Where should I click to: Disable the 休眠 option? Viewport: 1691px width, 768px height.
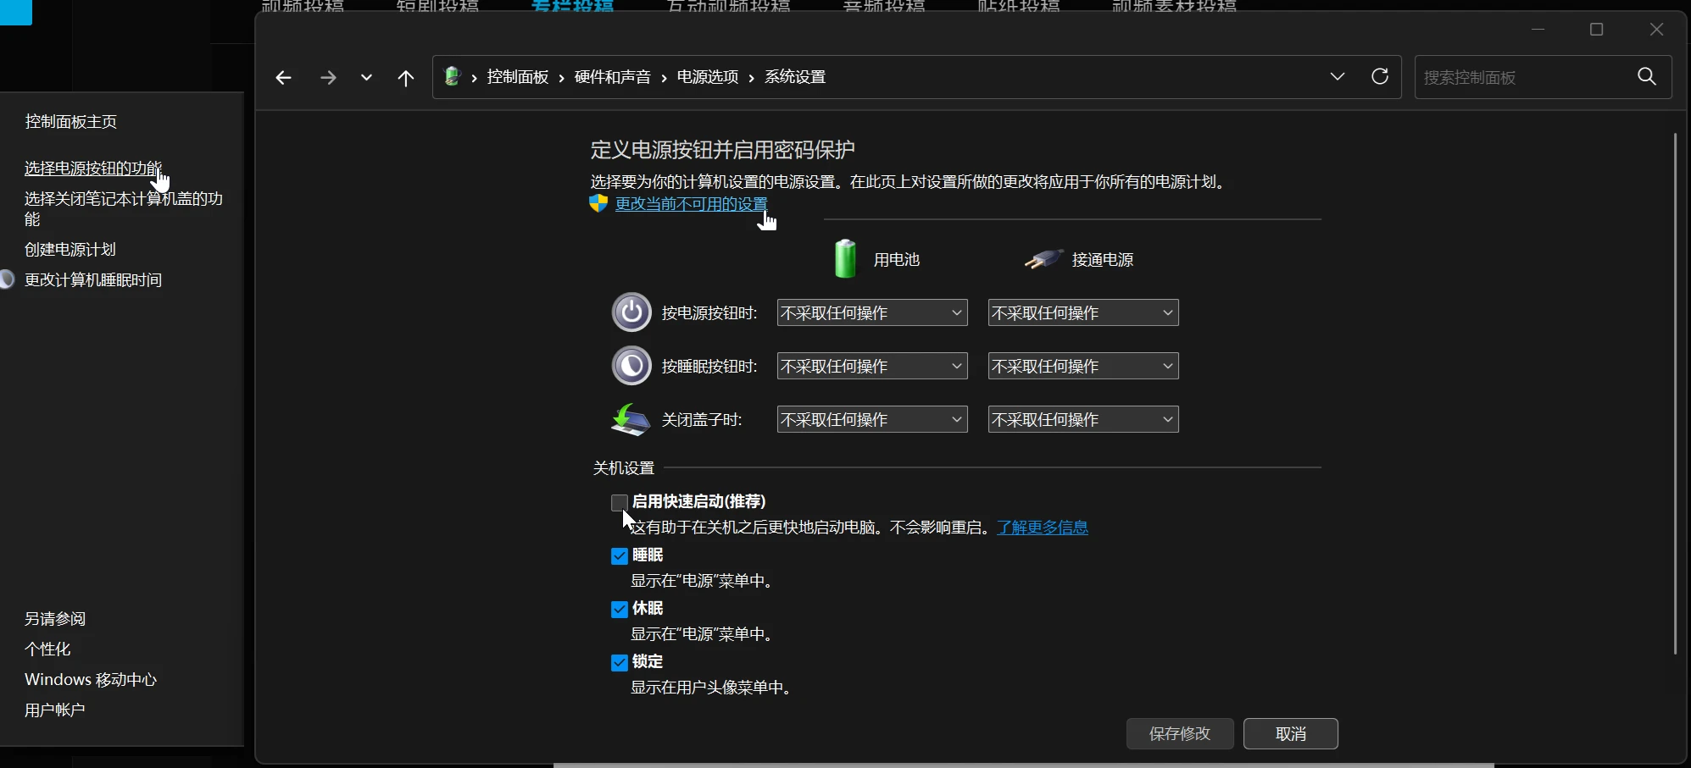click(618, 609)
